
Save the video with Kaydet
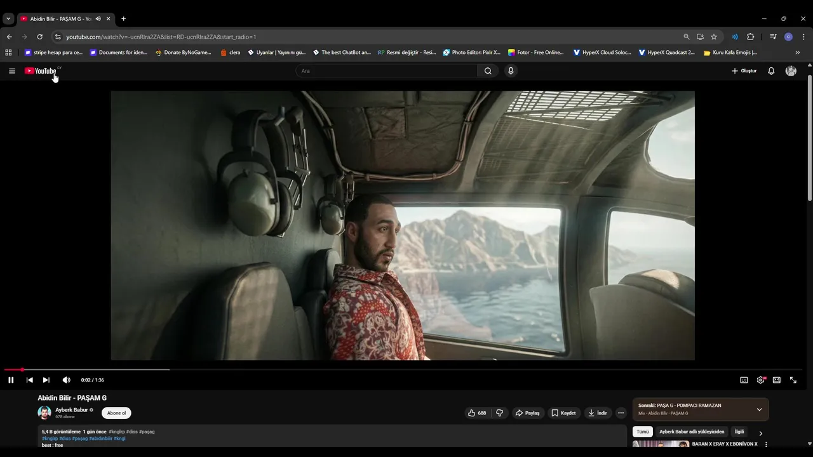click(563, 413)
